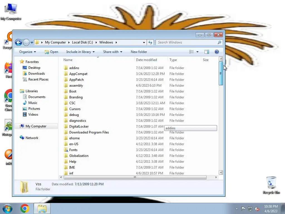Click horizontal scrollbar right arrow
Viewport: 285px width, 214px height.
point(216,177)
